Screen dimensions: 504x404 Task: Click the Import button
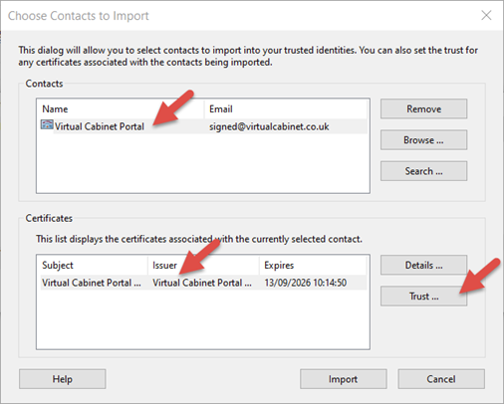344,379
